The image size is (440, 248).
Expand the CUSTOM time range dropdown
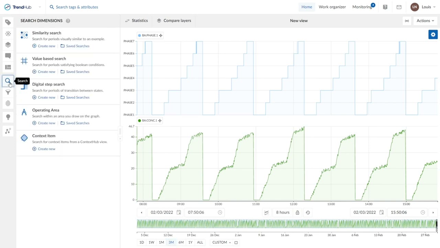[x=221, y=242]
